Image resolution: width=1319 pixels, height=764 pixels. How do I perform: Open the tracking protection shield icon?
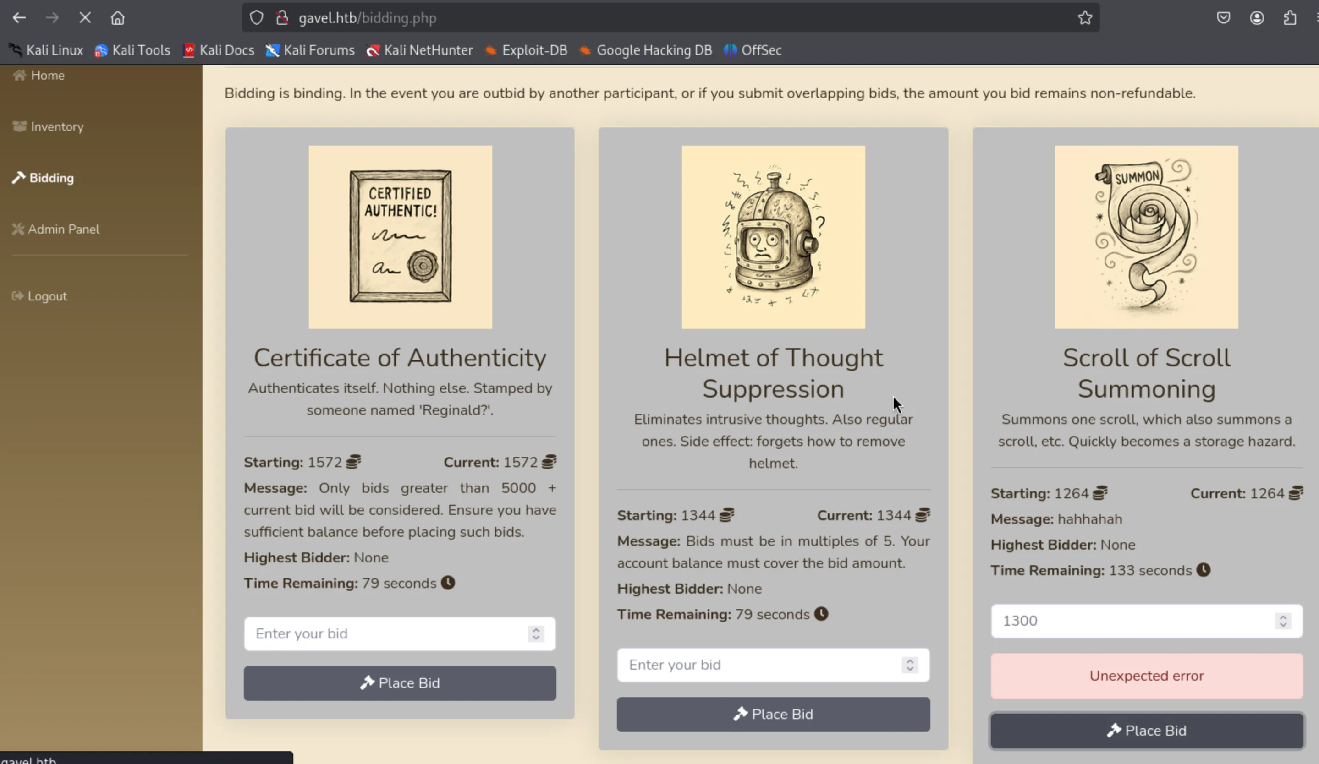(x=257, y=18)
